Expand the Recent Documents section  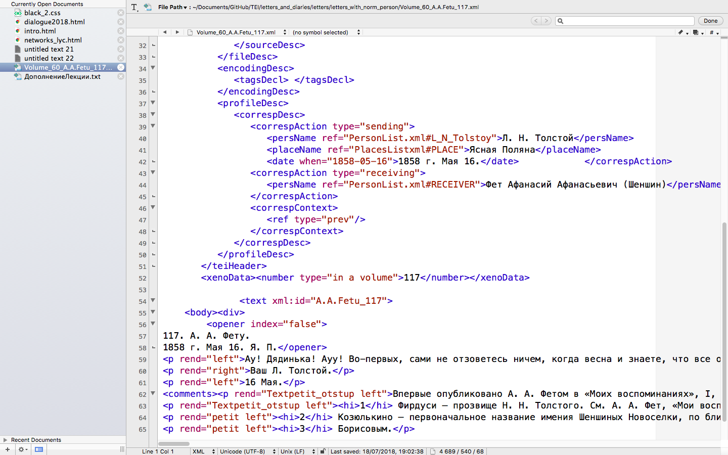[6, 440]
